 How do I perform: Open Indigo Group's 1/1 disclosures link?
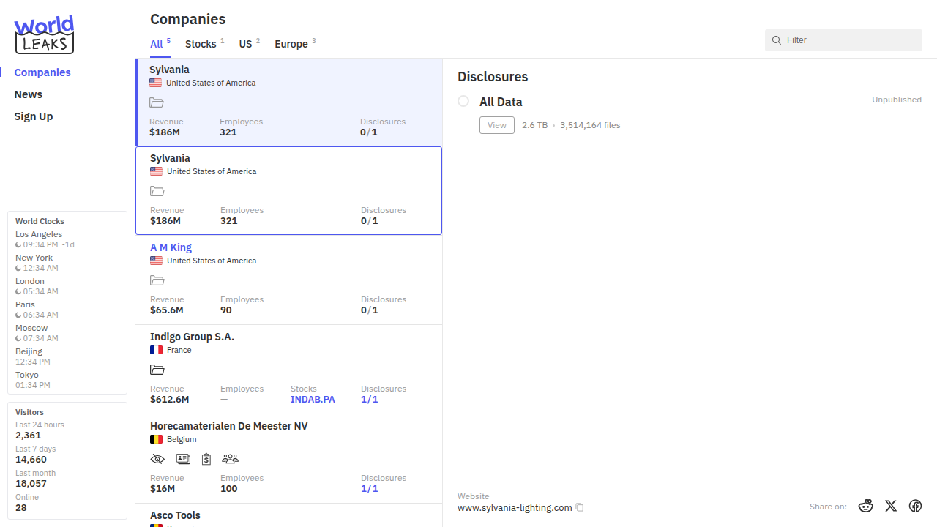pyautogui.click(x=370, y=400)
